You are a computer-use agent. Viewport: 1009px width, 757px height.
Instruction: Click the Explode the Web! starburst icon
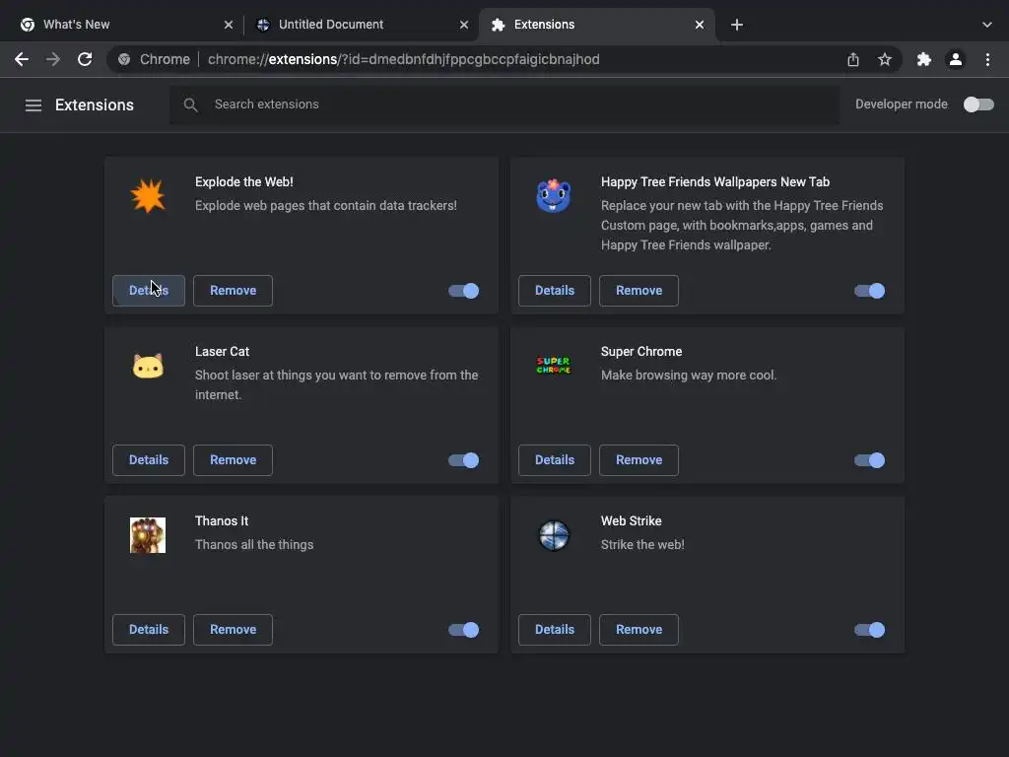coord(148,196)
